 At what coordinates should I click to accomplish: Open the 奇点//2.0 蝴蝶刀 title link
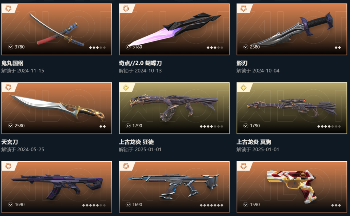[140, 63]
